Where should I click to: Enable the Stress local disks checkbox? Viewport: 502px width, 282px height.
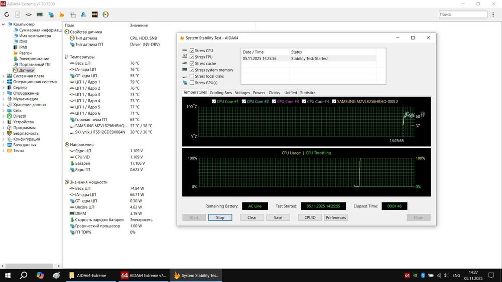click(x=192, y=76)
